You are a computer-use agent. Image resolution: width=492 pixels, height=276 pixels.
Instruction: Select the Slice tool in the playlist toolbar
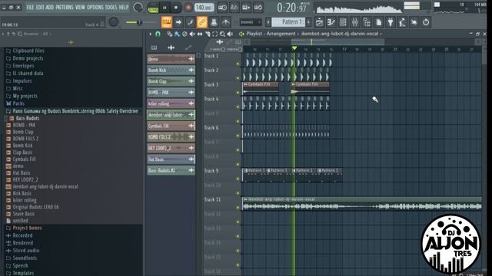tap(208, 34)
